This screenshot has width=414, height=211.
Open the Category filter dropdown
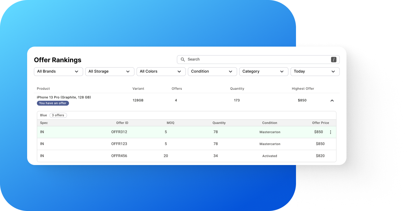point(263,71)
